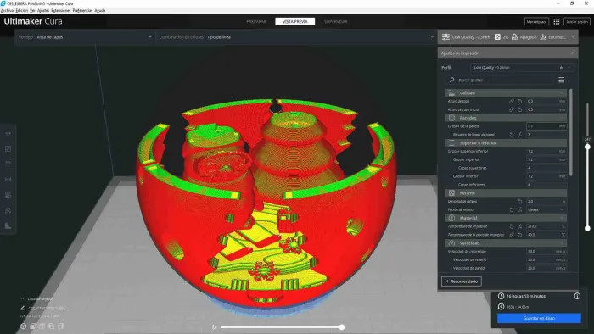Select the Mirror tool in left toolbar
The width and height of the screenshot is (594, 334).
(x=8, y=180)
